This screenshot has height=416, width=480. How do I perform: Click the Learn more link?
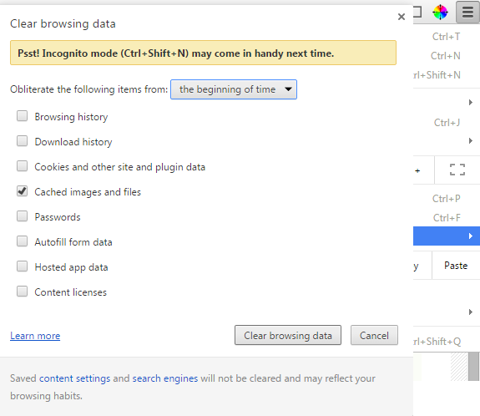tap(35, 336)
